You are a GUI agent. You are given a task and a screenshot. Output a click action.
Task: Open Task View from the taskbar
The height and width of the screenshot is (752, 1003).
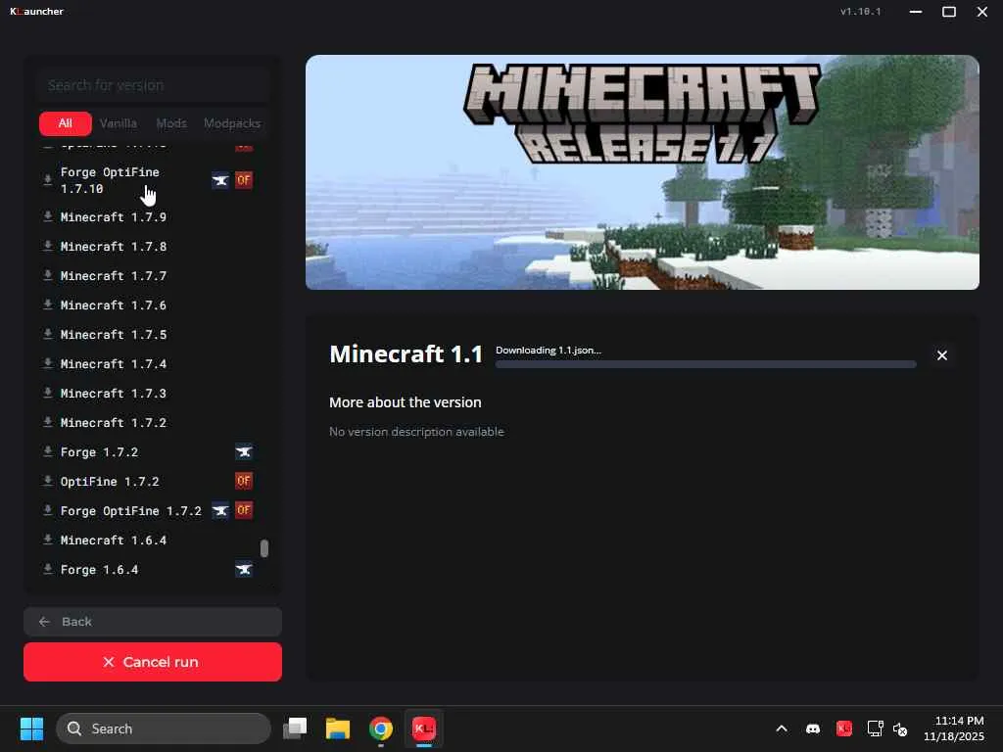coord(295,728)
